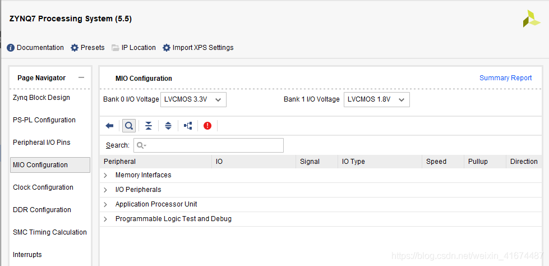Open the Interrupts page
Viewport: 549px width, 266px height.
(27, 254)
